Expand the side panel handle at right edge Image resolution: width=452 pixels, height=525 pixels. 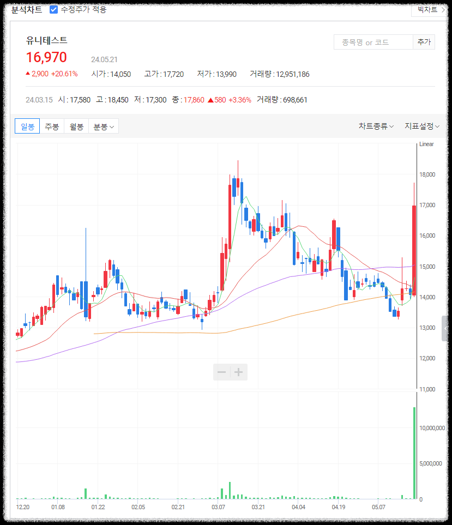[444, 328]
